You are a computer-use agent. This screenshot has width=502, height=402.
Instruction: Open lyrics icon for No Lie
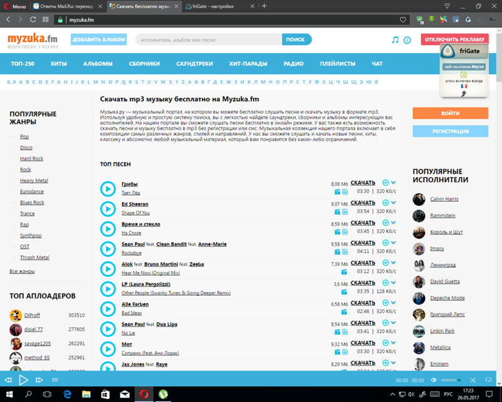point(344,332)
